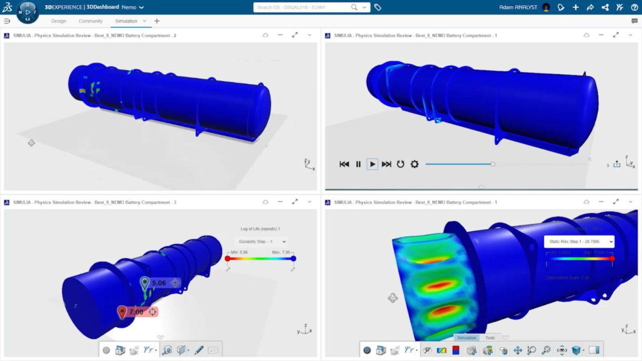Select the pencil annotation tool

point(198,350)
